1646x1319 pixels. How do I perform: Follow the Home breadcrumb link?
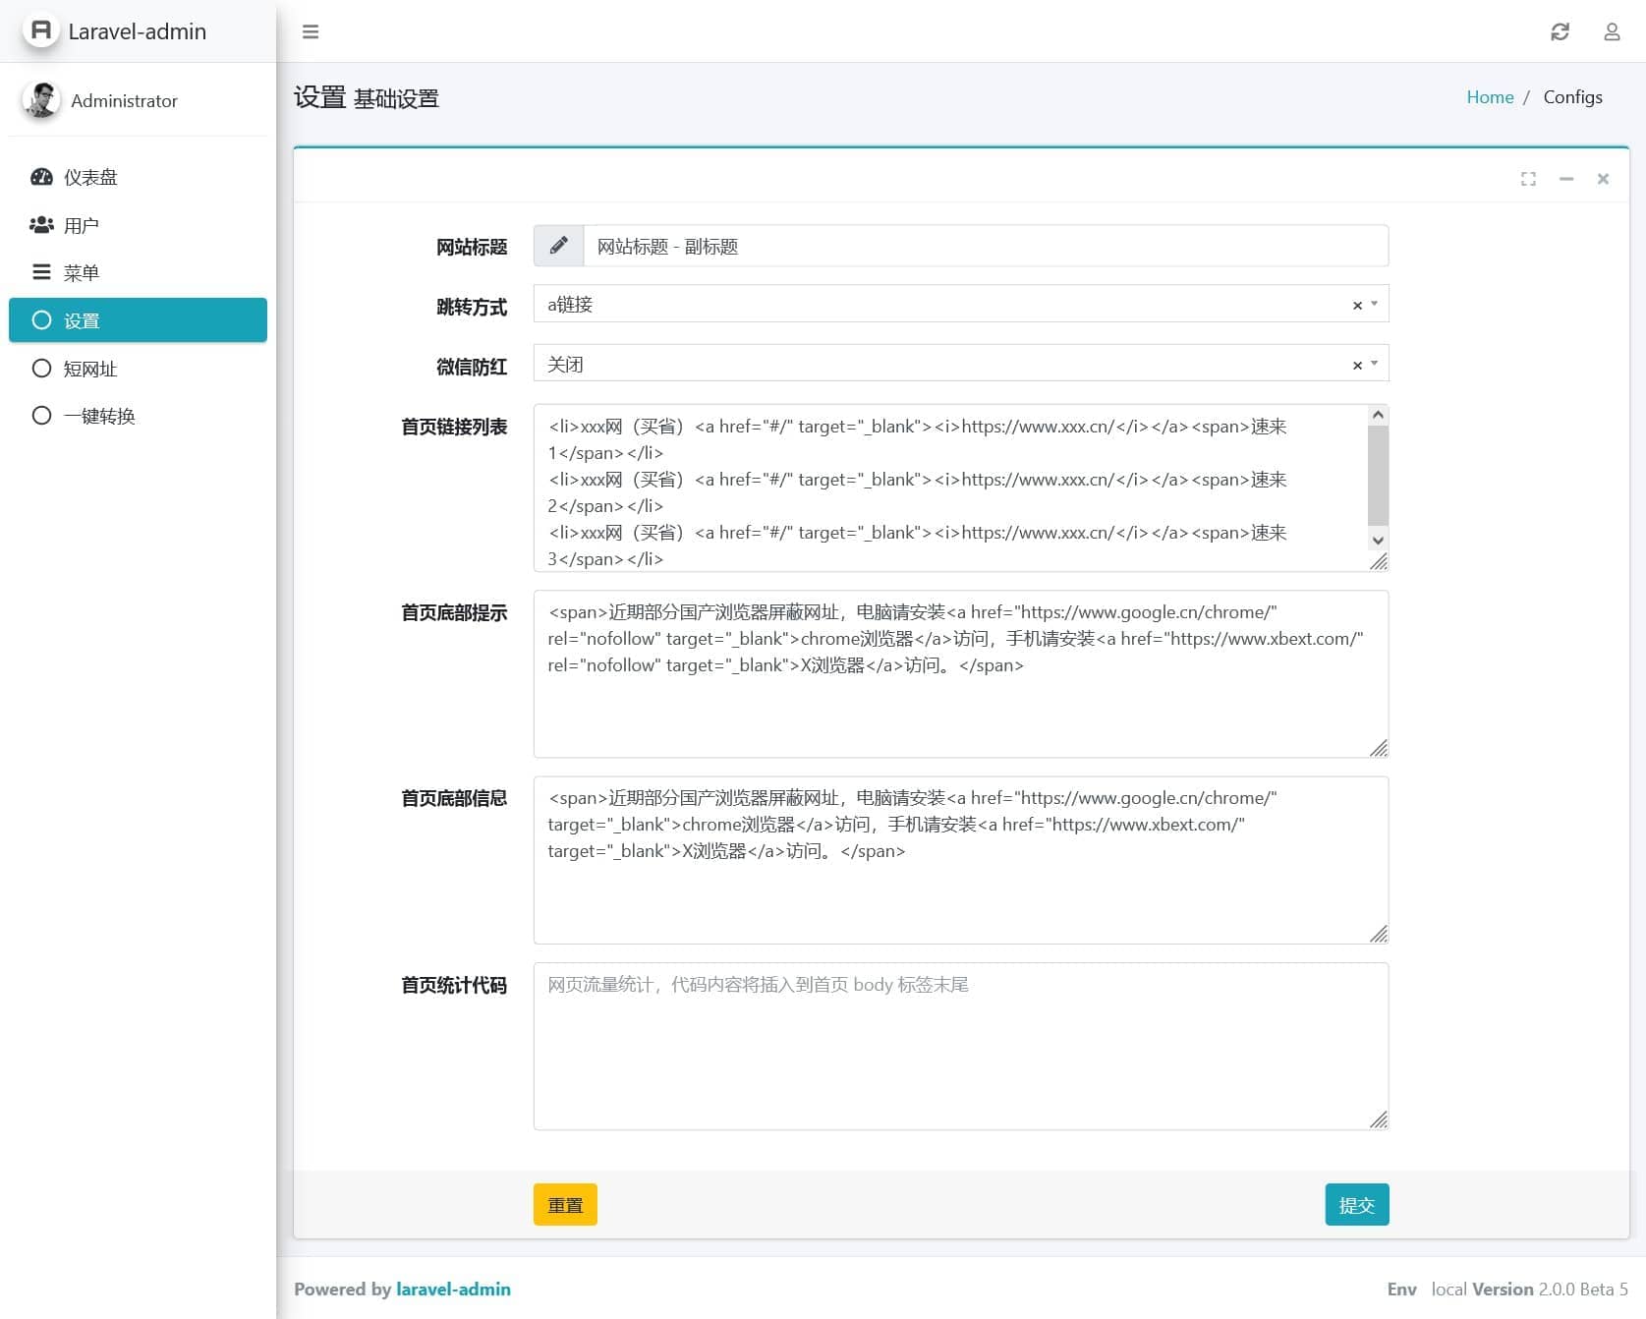coord(1489,97)
